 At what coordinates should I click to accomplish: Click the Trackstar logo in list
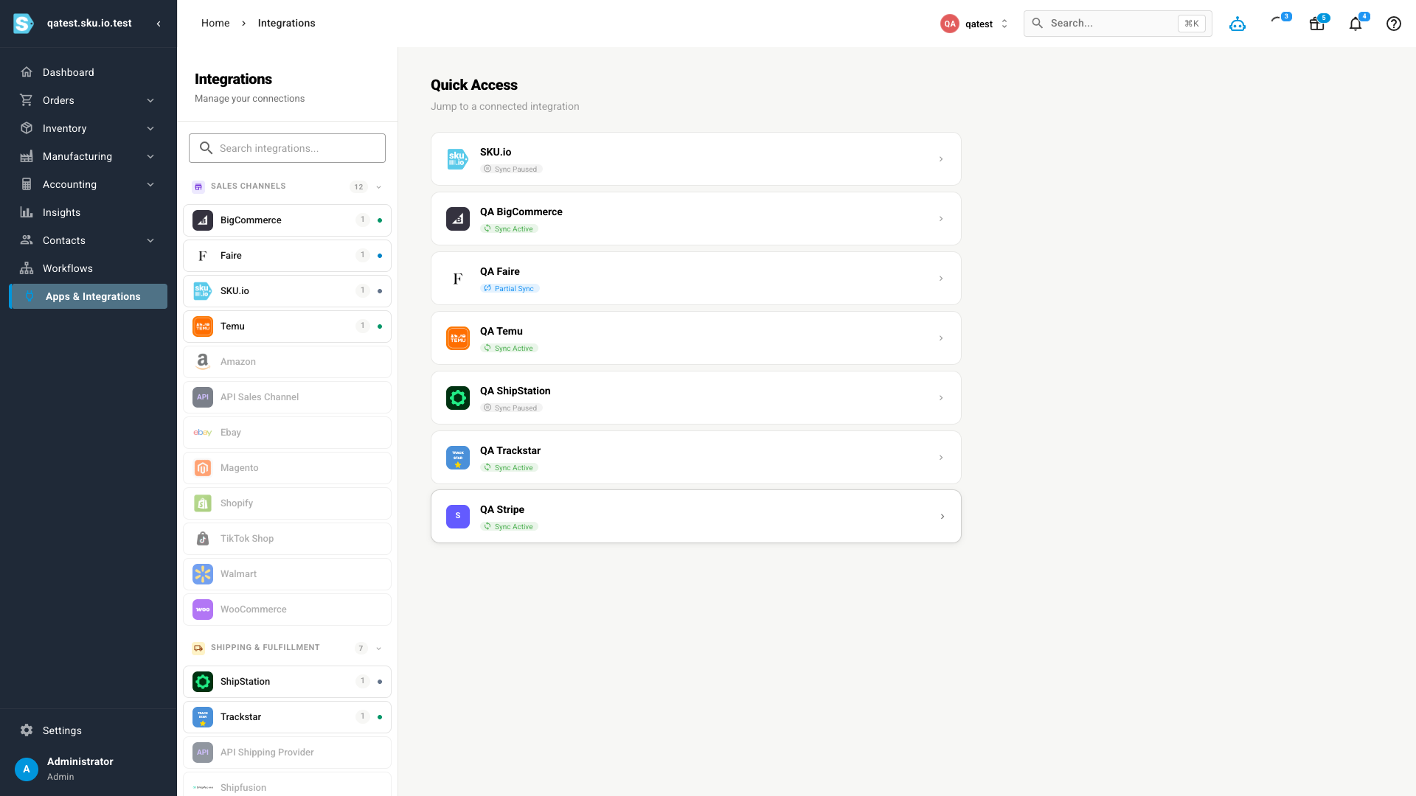tap(203, 717)
